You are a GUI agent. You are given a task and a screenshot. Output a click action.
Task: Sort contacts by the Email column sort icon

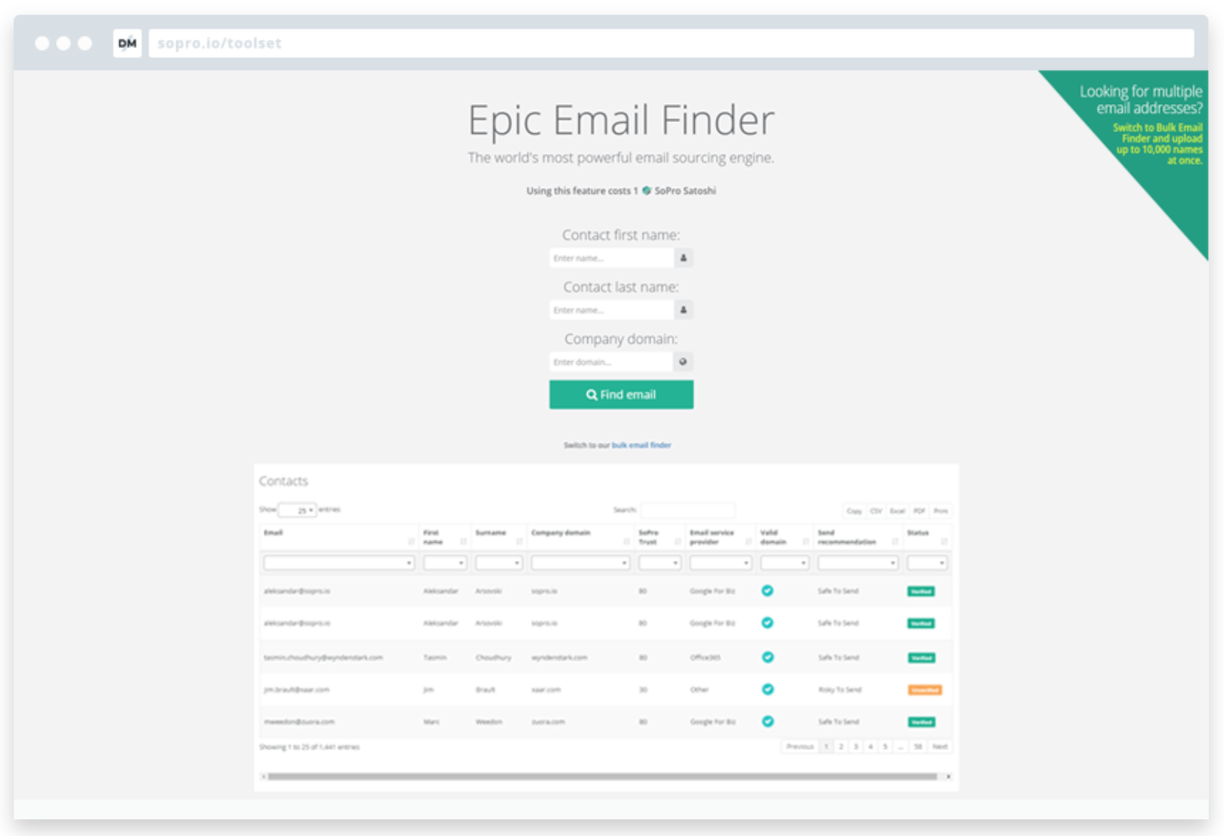pos(411,542)
